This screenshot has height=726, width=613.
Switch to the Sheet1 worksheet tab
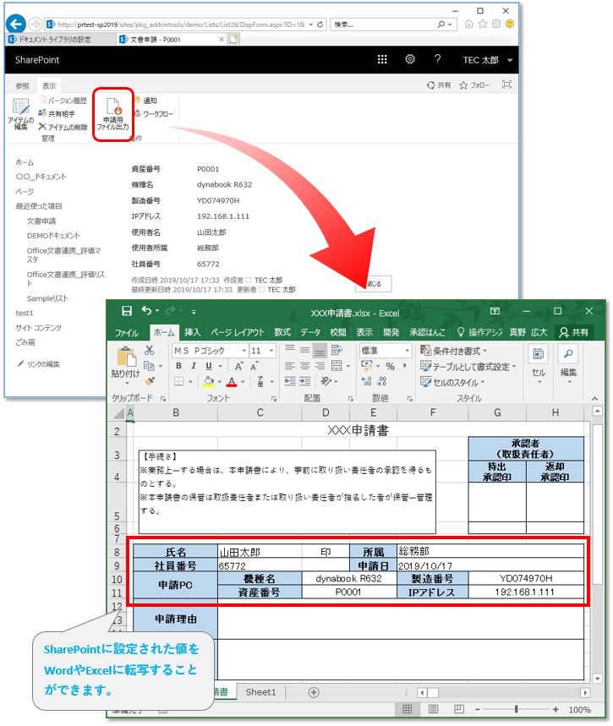pyautogui.click(x=260, y=692)
